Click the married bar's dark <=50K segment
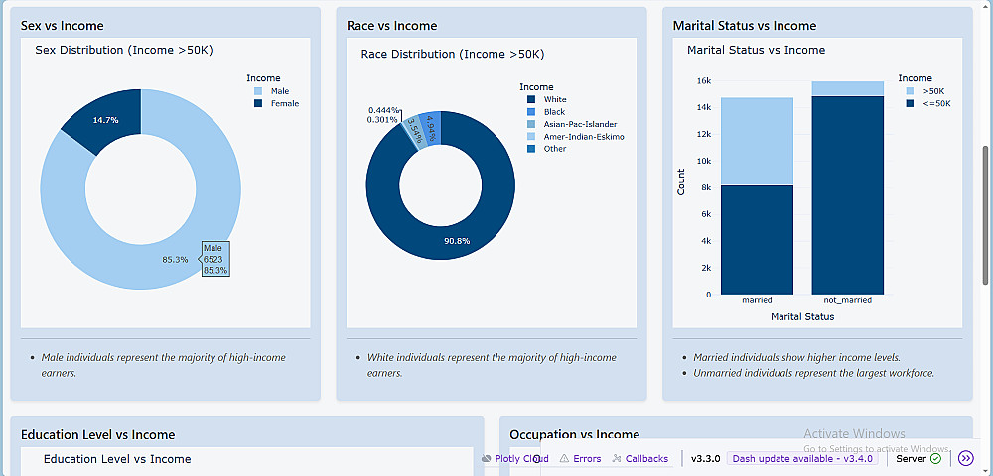The image size is (993, 476). [758, 240]
